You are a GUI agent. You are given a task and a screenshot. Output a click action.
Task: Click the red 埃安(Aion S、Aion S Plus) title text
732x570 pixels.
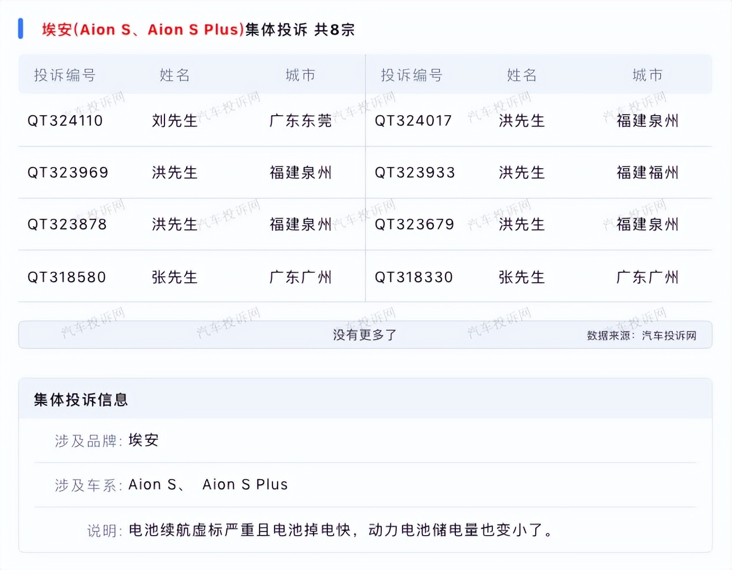pyautogui.click(x=143, y=30)
